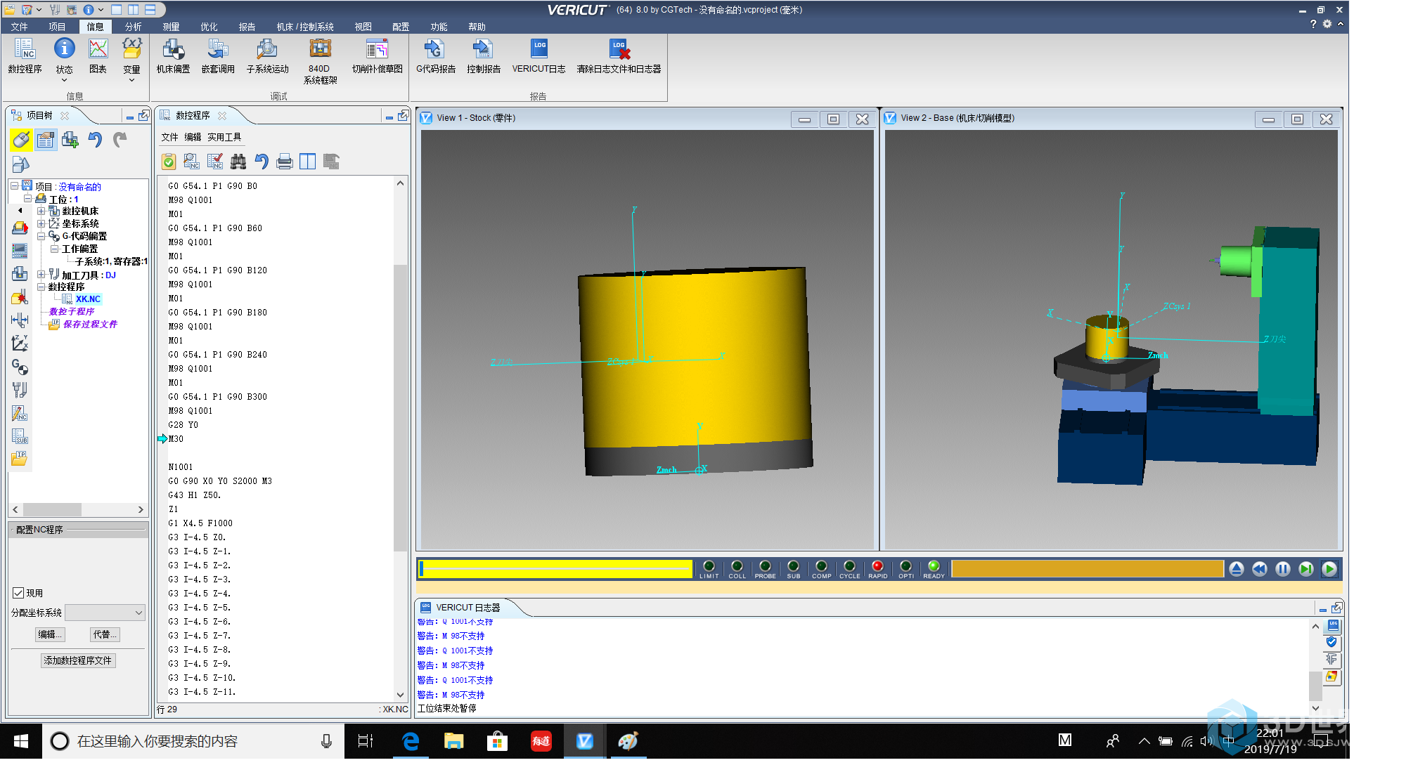Switch to the 分析 ribbon tab
This screenshot has width=1406, height=765.
[133, 27]
